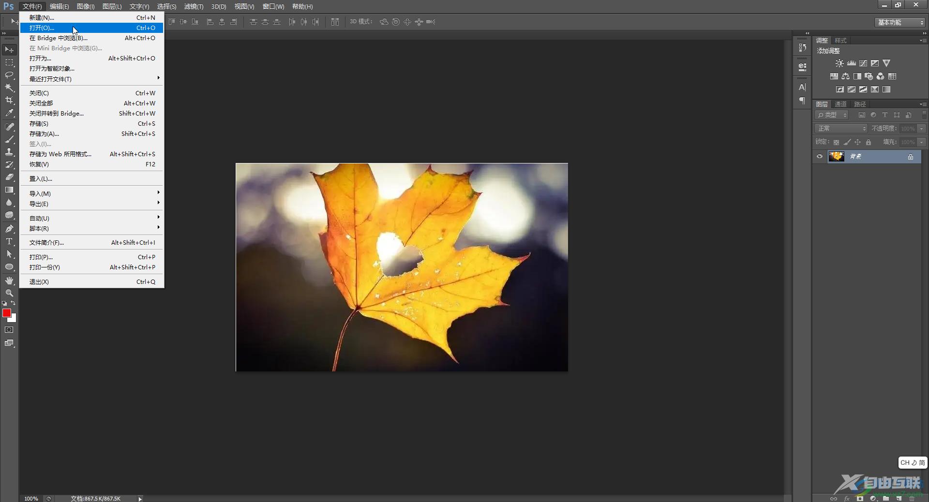
Task: Choose 存储为(A)... menu entry
Action: 92,133
